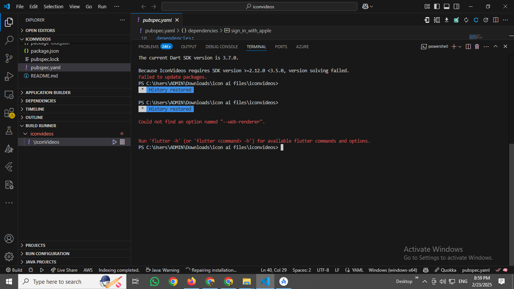The height and width of the screenshot is (289, 514).
Task: Click the device settings editor action icon
Action: [427, 20]
